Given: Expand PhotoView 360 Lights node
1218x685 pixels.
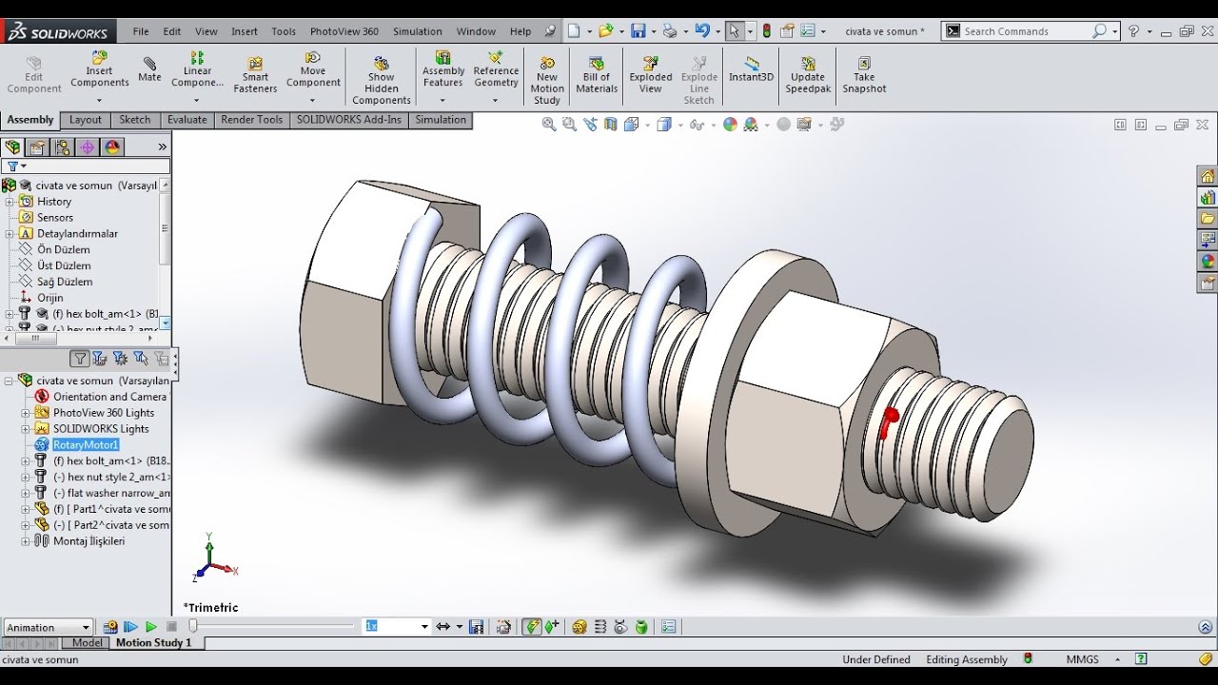Looking at the screenshot, I should tap(26, 413).
